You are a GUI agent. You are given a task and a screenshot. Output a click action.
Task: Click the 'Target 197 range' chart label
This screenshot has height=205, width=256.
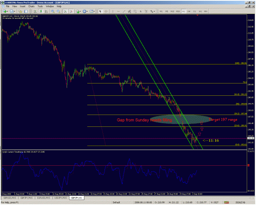click(223, 120)
